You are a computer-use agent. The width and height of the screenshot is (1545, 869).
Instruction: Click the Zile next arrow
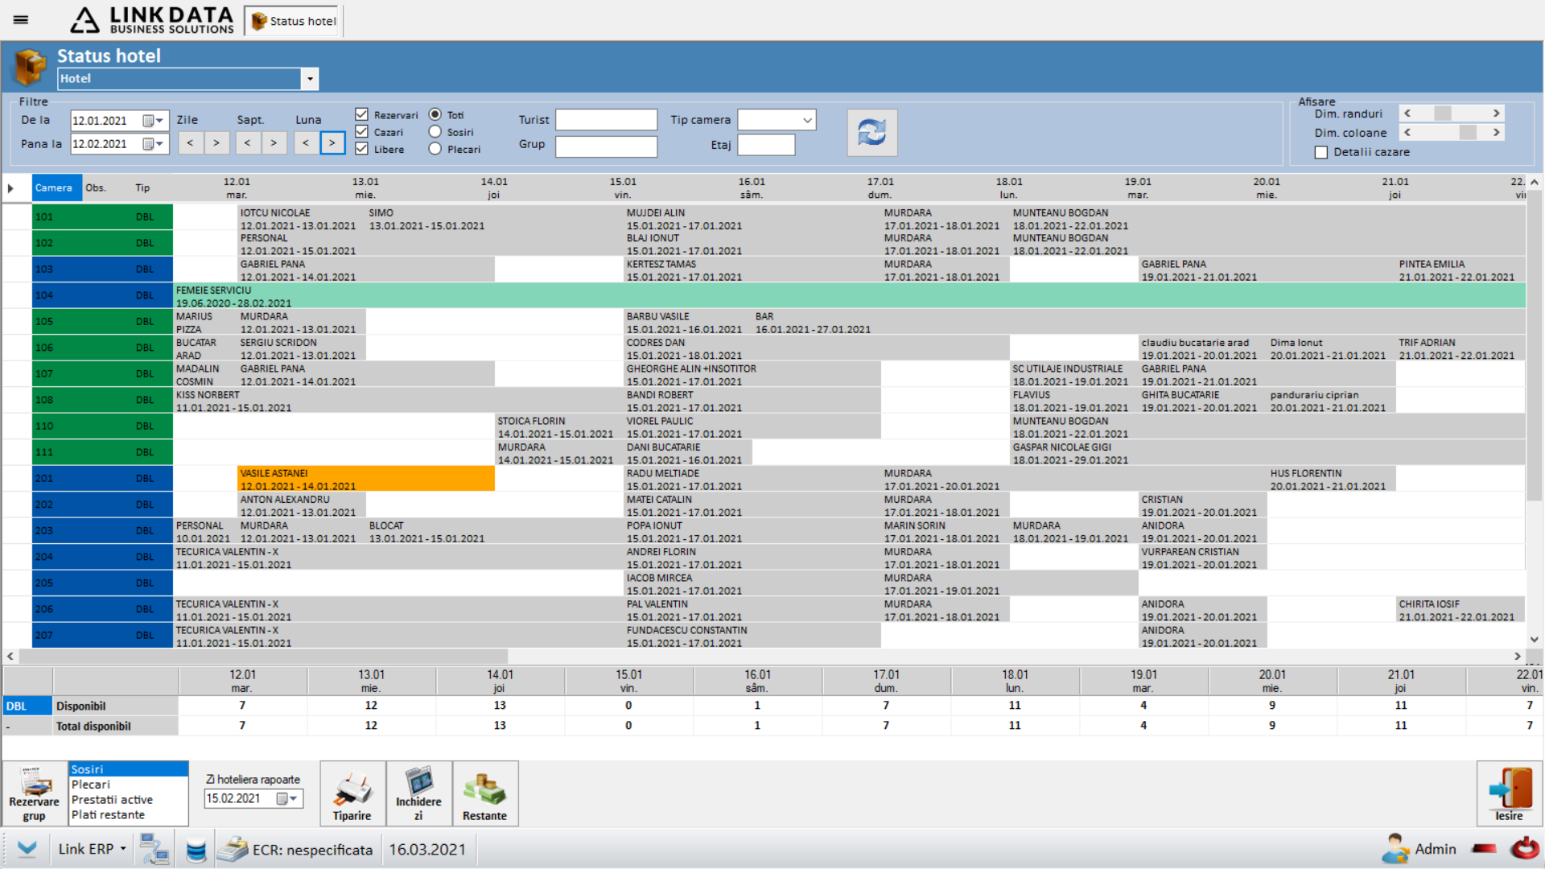(x=216, y=143)
